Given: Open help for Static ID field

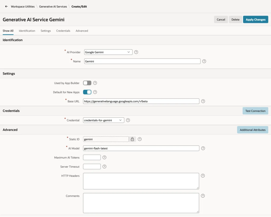Looking at the screenshot, I should [140, 139].
